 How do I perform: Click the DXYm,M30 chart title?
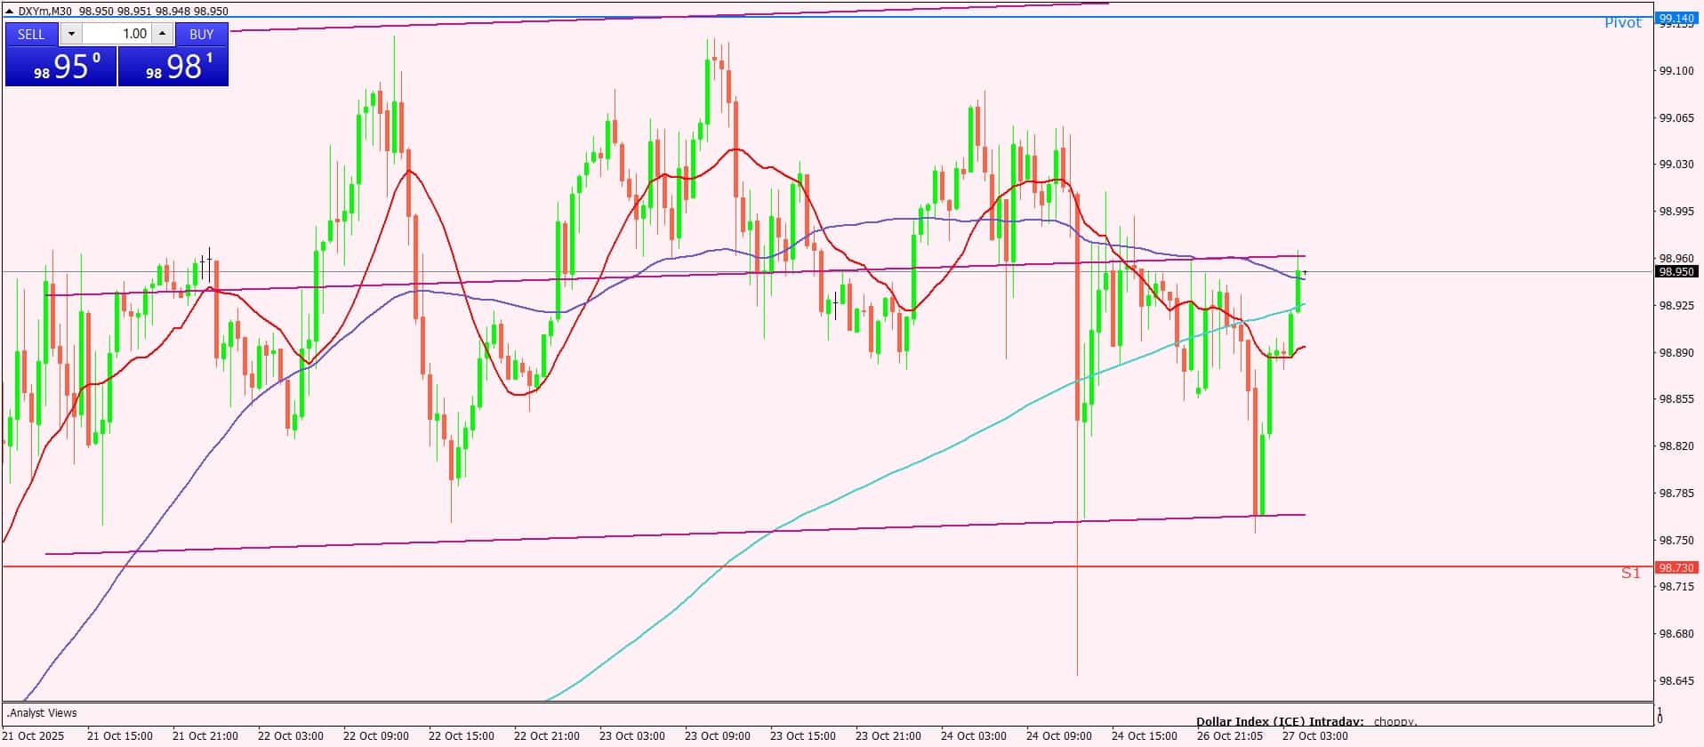tap(45, 12)
